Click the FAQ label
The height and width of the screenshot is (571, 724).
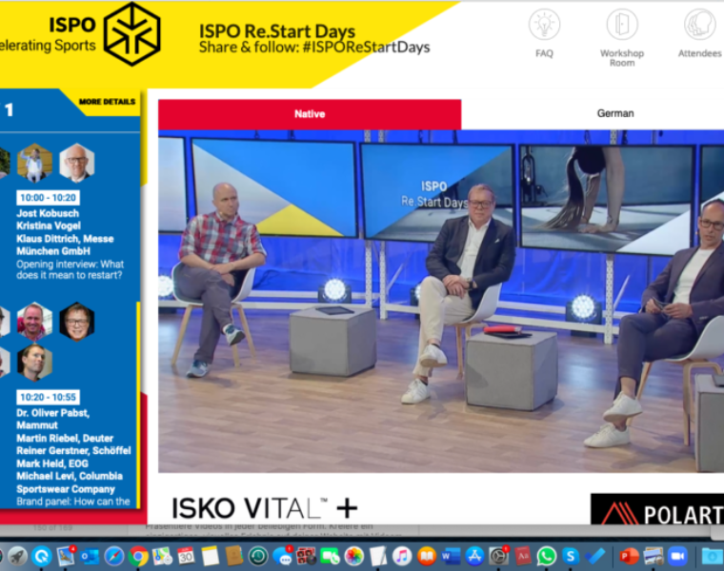click(x=544, y=53)
